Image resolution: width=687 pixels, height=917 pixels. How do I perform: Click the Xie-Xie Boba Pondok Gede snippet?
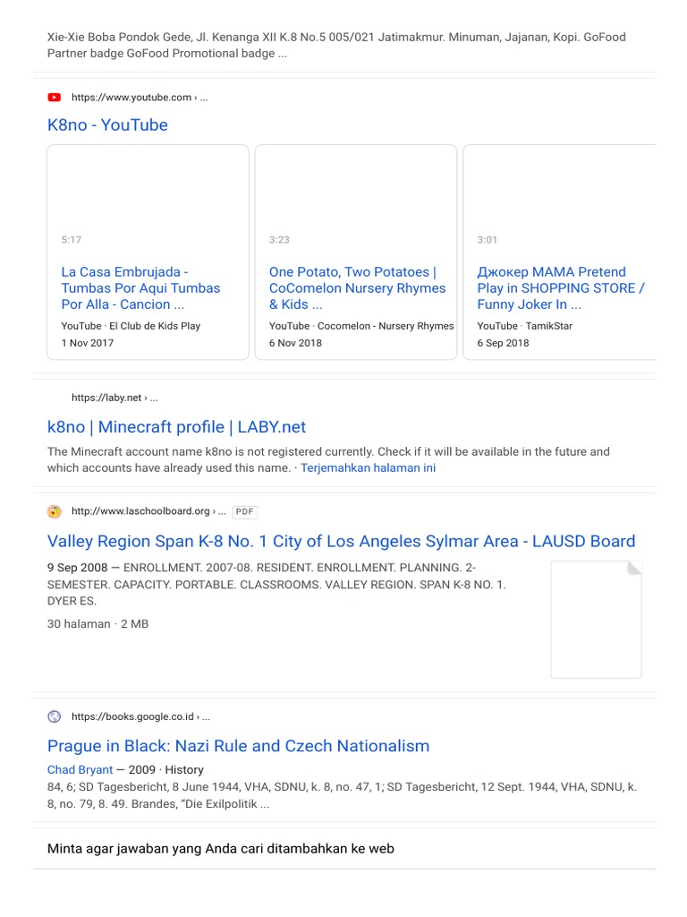336,45
